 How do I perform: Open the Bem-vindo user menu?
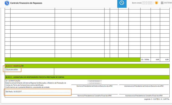pyautogui.click(x=143, y=3)
